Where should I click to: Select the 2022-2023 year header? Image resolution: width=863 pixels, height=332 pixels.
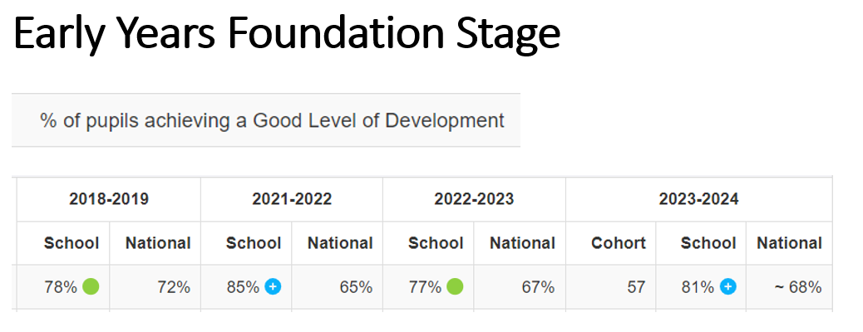click(474, 199)
